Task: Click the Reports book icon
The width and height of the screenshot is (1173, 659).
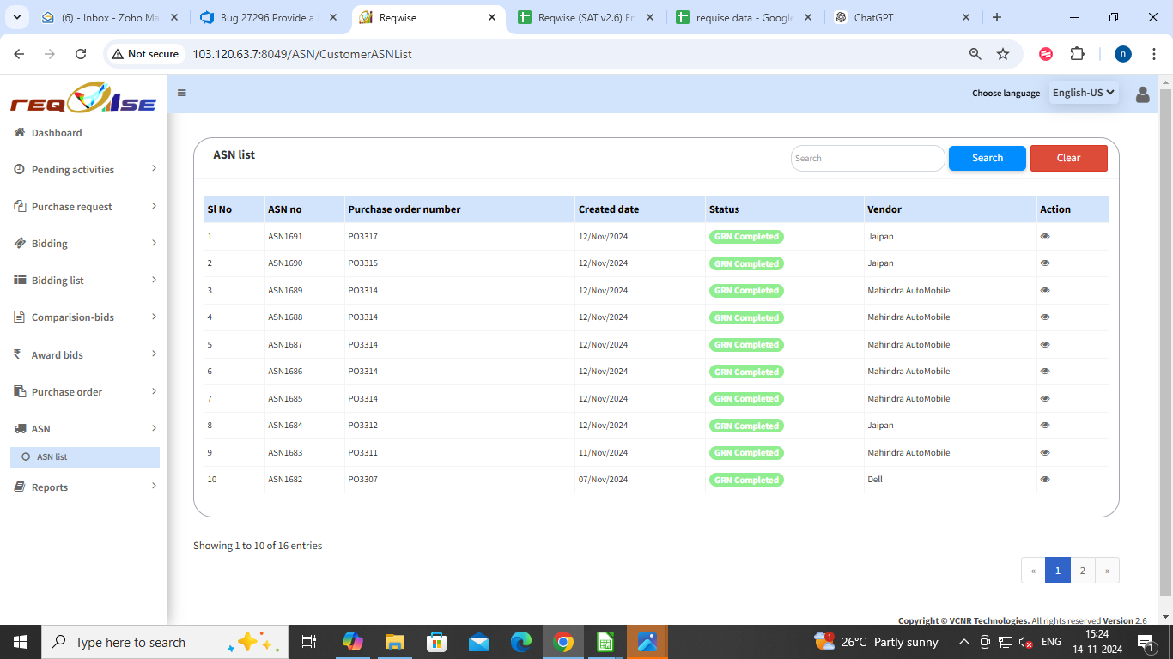Action: coord(19,487)
